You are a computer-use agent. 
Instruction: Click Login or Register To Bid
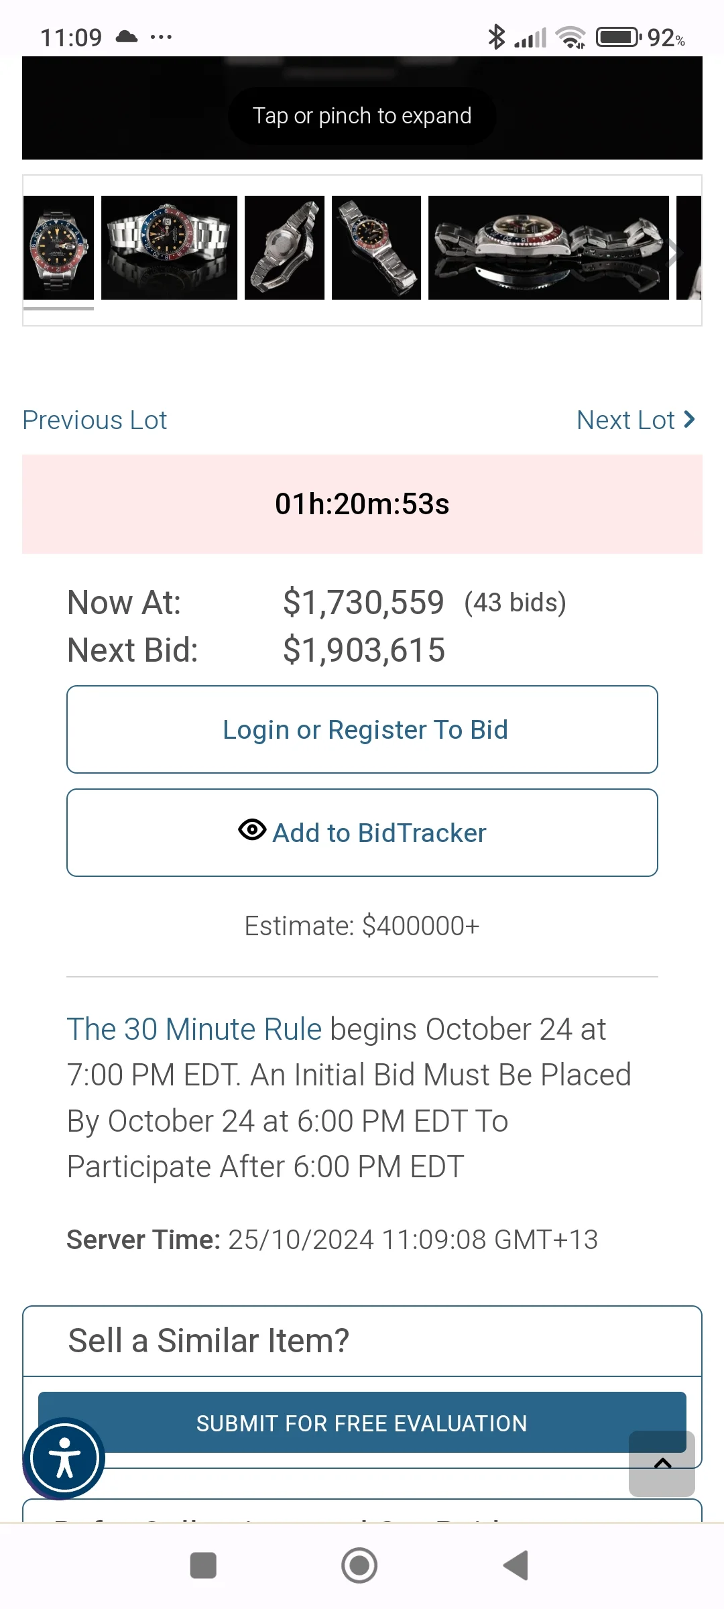[362, 729]
